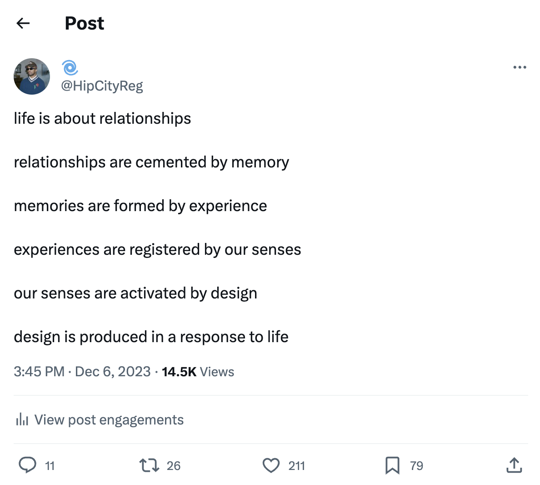Go back using the left arrow
Viewport: 540px width, 485px height.
point(23,23)
